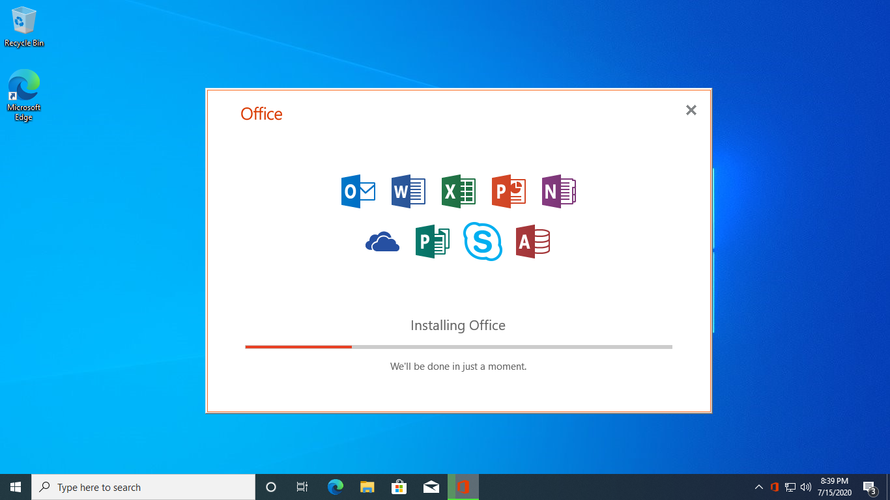The width and height of the screenshot is (890, 500).
Task: Click the PowerPoint icon in installer
Action: click(509, 191)
